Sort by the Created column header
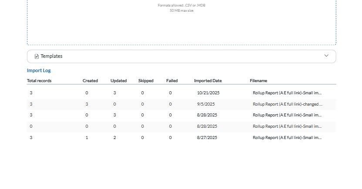The height and width of the screenshot is (189, 362). click(x=90, y=81)
